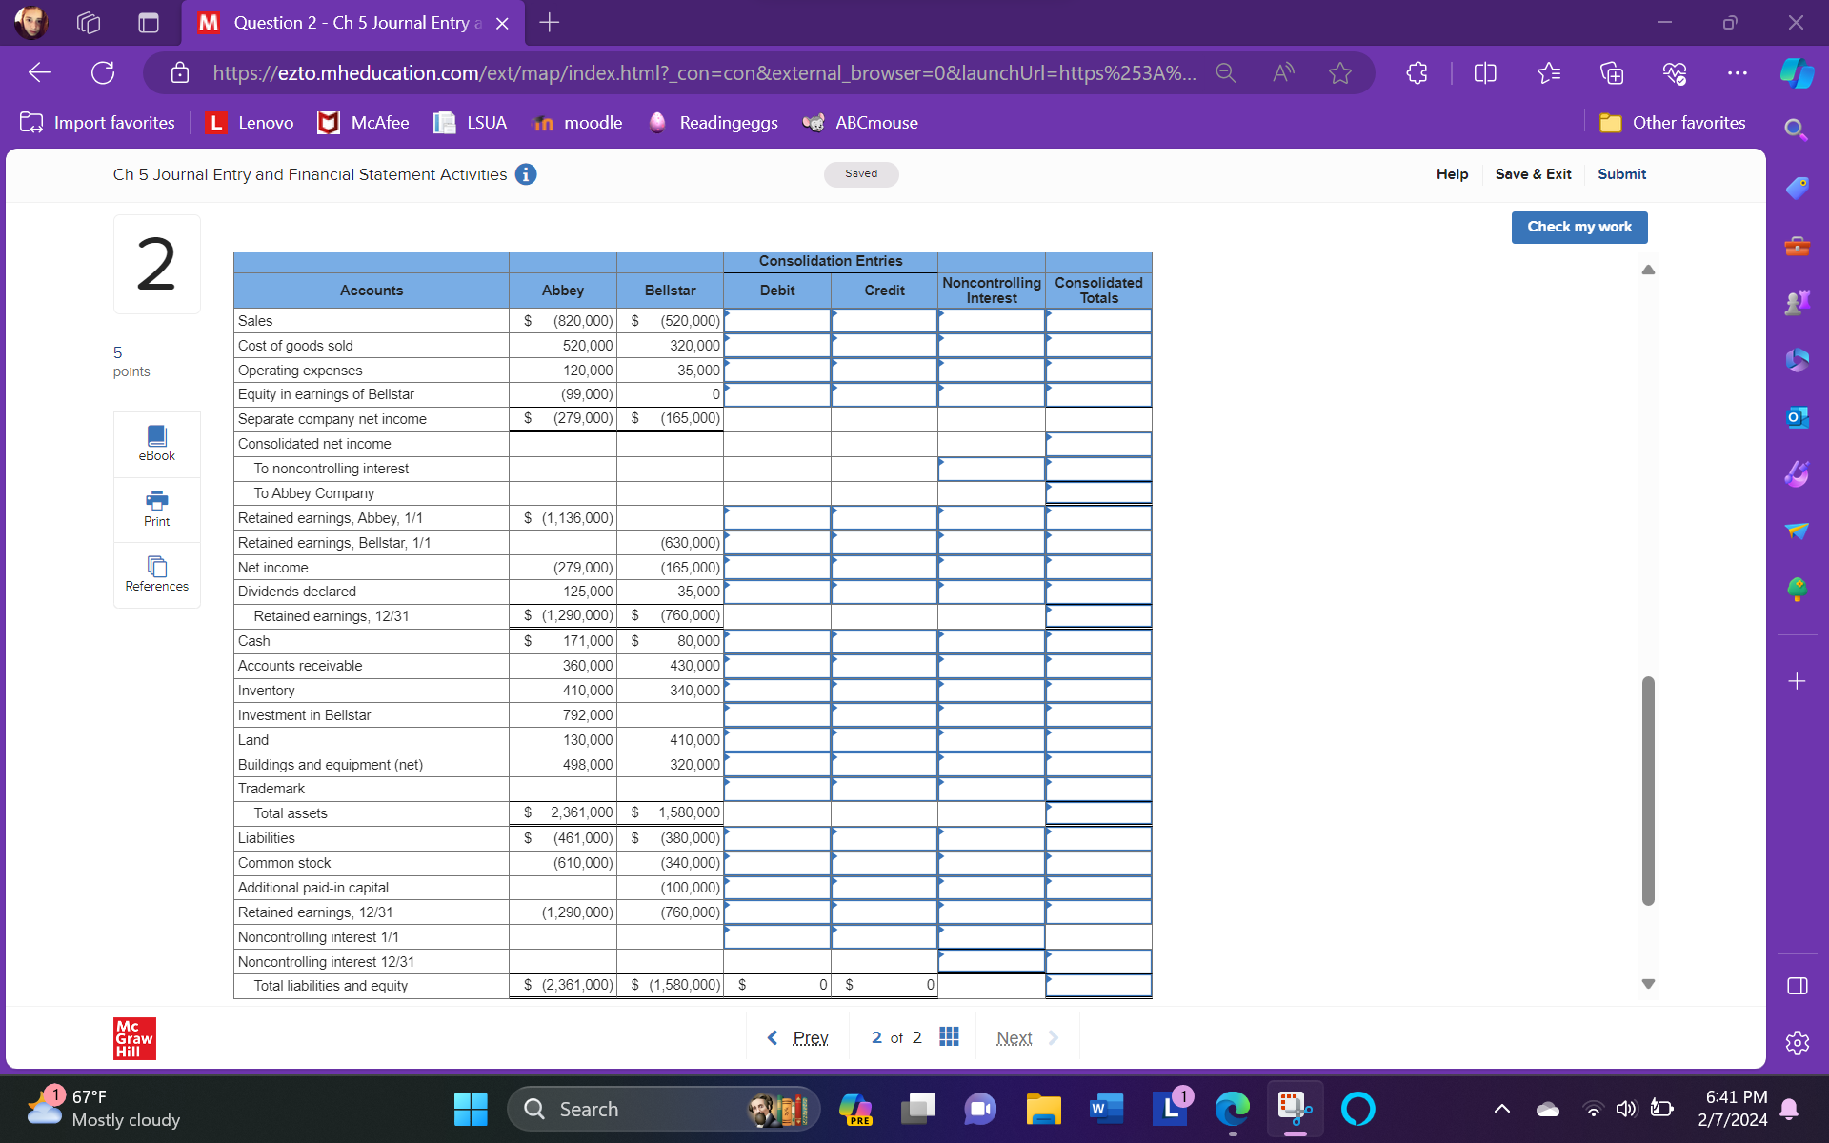
Task: Click the Check my work button
Action: pyautogui.click(x=1578, y=227)
